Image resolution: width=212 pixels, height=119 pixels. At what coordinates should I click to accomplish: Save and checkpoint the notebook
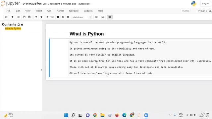click(x=6, y=17)
